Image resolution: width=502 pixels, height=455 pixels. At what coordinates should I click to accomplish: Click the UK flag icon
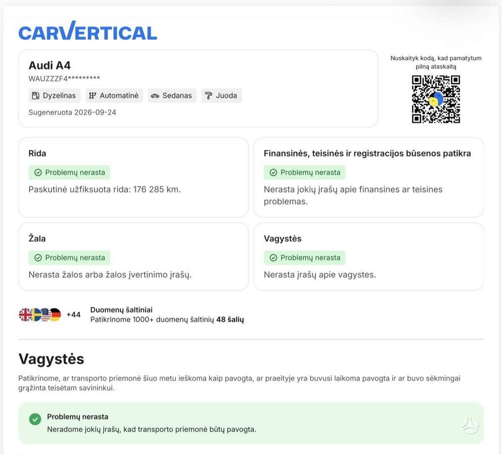(25, 315)
